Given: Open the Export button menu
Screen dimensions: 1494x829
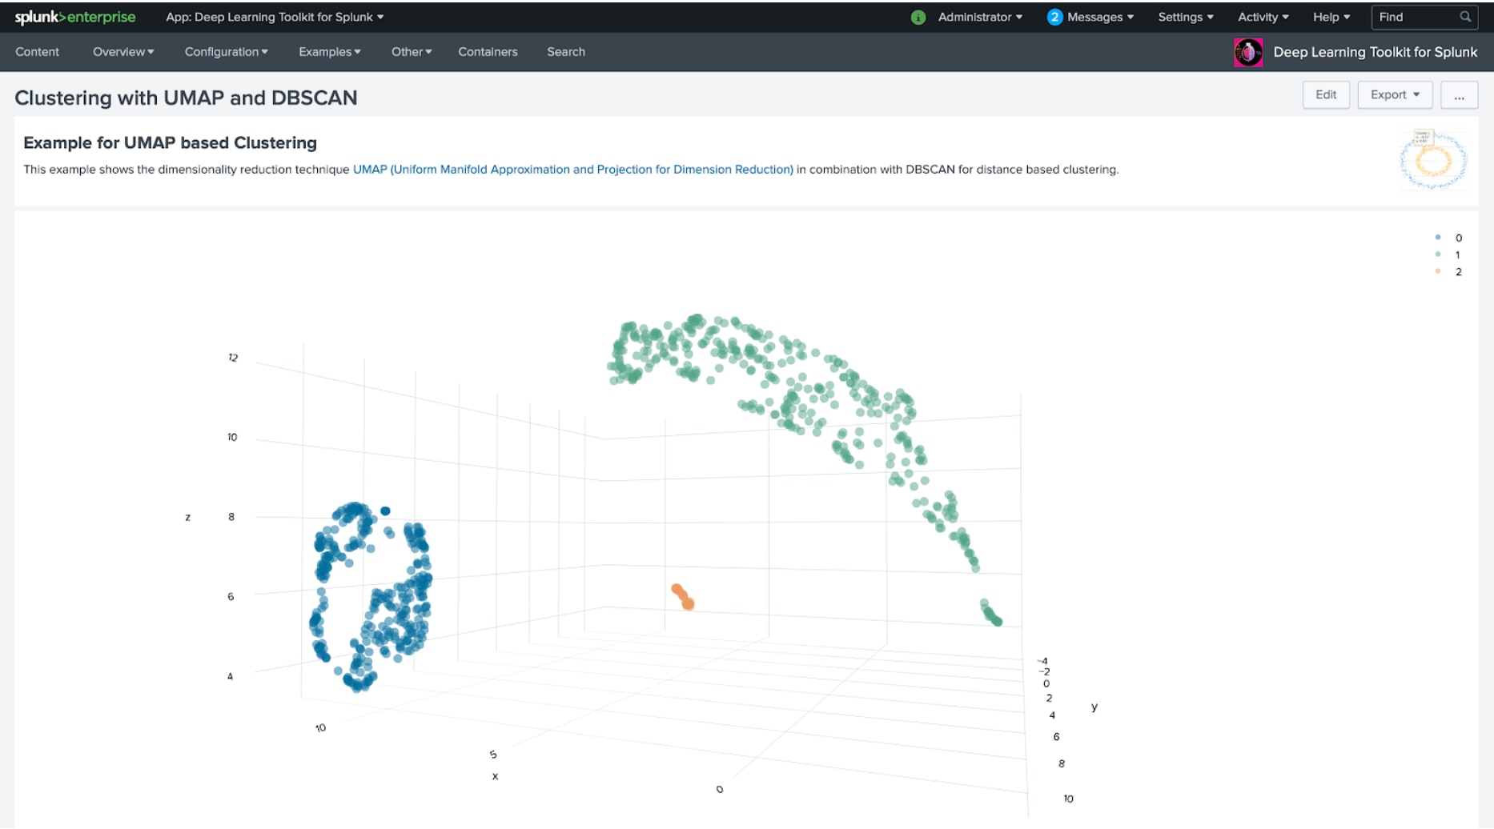Looking at the screenshot, I should tap(1395, 94).
